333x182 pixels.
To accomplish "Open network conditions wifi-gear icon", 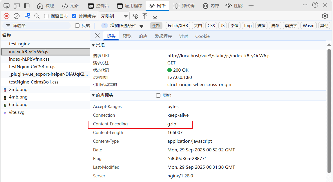I will pyautogui.click(x=135, y=16).
